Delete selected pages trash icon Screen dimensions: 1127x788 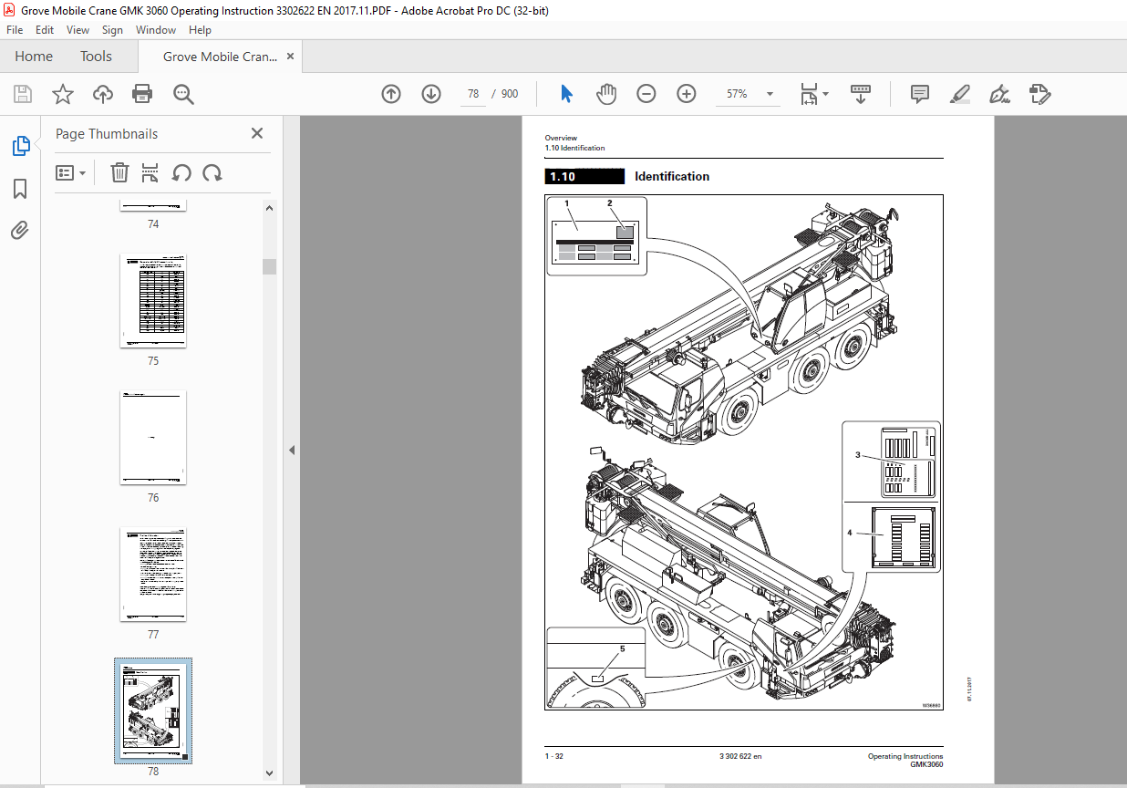(x=119, y=172)
